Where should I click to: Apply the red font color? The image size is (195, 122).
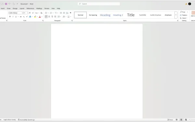40,17
